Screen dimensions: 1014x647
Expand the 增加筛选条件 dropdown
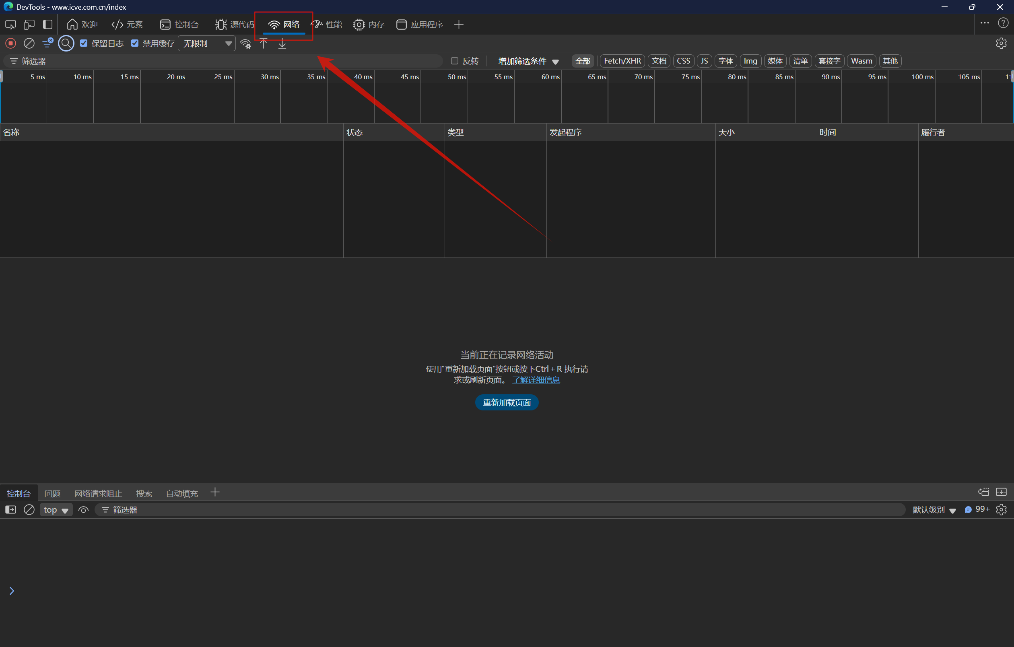pyautogui.click(x=528, y=62)
